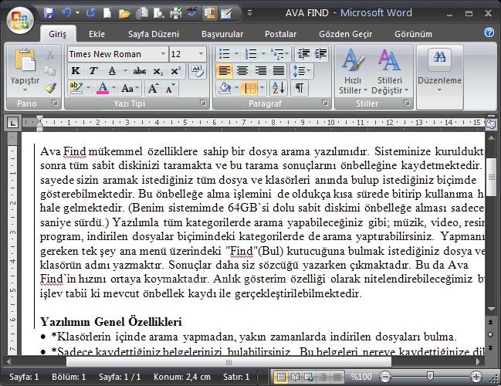
Task: Click the print preview icon
Action: tap(159, 13)
